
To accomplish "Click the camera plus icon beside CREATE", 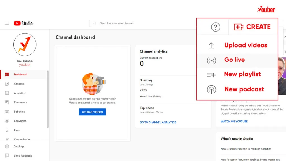I will click(239, 27).
